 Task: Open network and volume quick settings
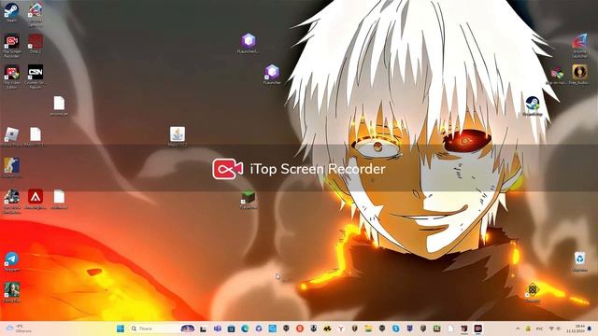[x=554, y=329]
